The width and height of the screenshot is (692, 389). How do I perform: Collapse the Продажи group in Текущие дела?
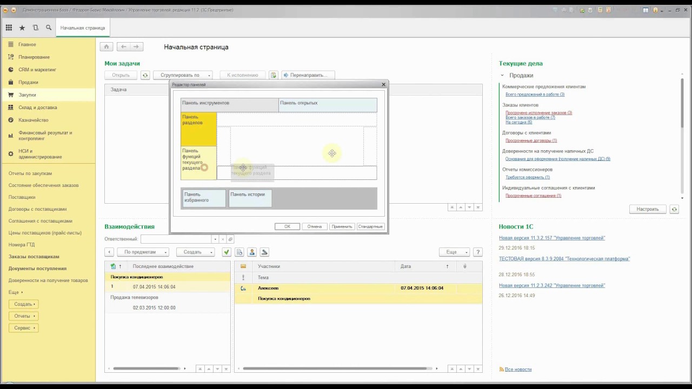tap(502, 76)
